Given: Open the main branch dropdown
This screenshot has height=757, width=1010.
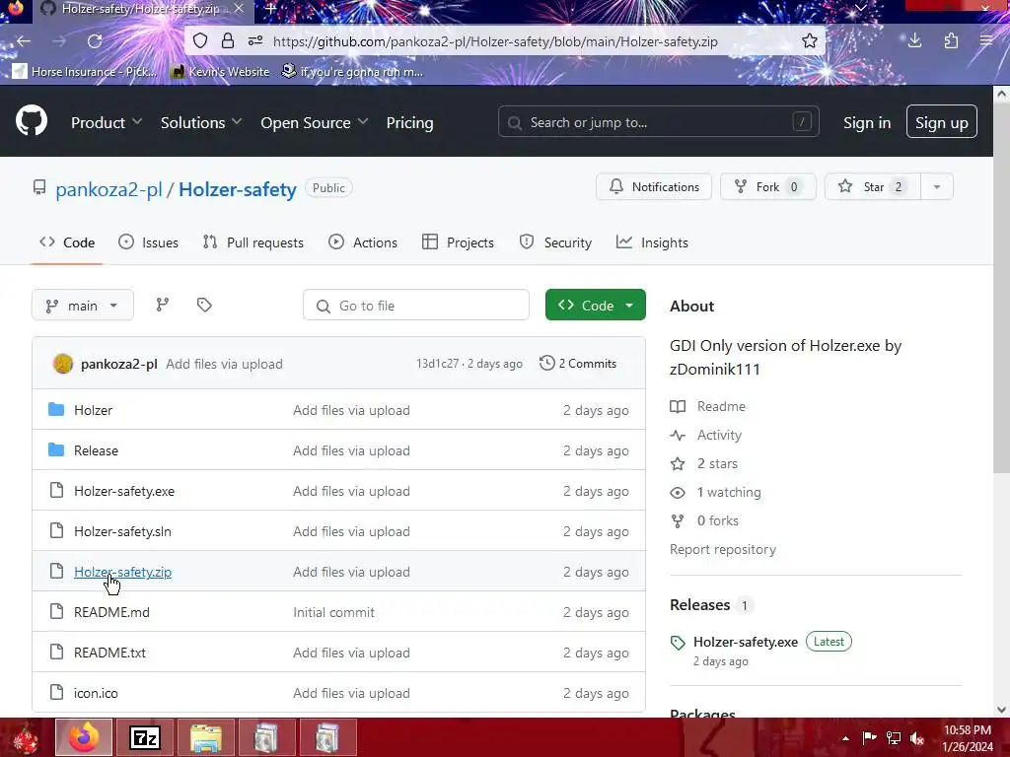Looking at the screenshot, I should click(x=83, y=306).
